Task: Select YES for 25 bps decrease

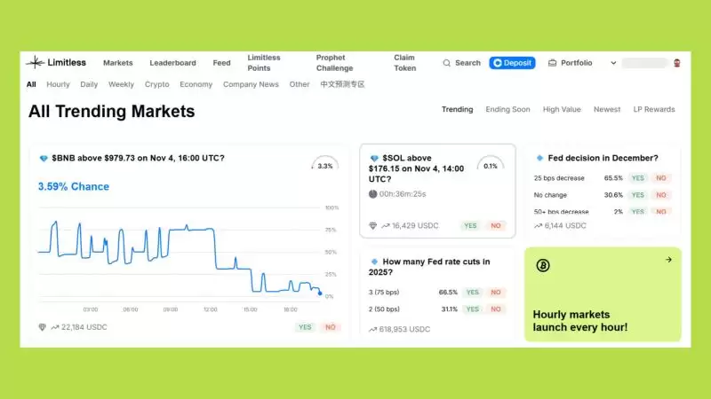Action: (637, 178)
